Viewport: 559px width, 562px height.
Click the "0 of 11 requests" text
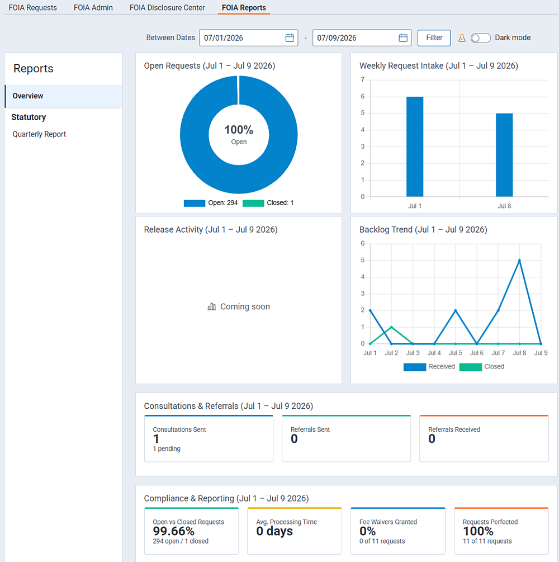(382, 541)
